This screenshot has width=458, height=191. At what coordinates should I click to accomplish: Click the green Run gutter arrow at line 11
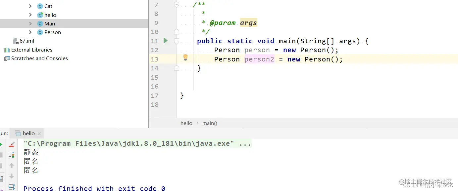tap(166, 41)
